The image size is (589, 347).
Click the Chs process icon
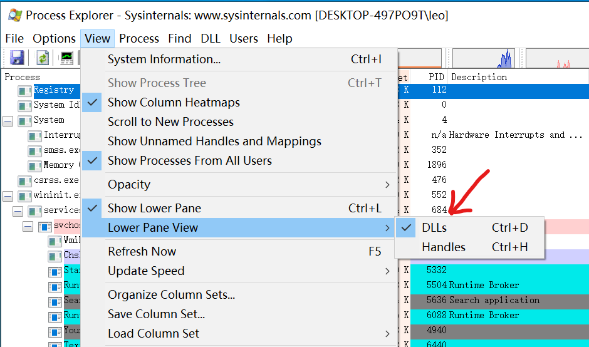pos(55,256)
